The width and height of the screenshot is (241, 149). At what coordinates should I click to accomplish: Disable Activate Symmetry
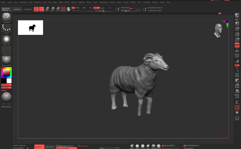coord(66,148)
